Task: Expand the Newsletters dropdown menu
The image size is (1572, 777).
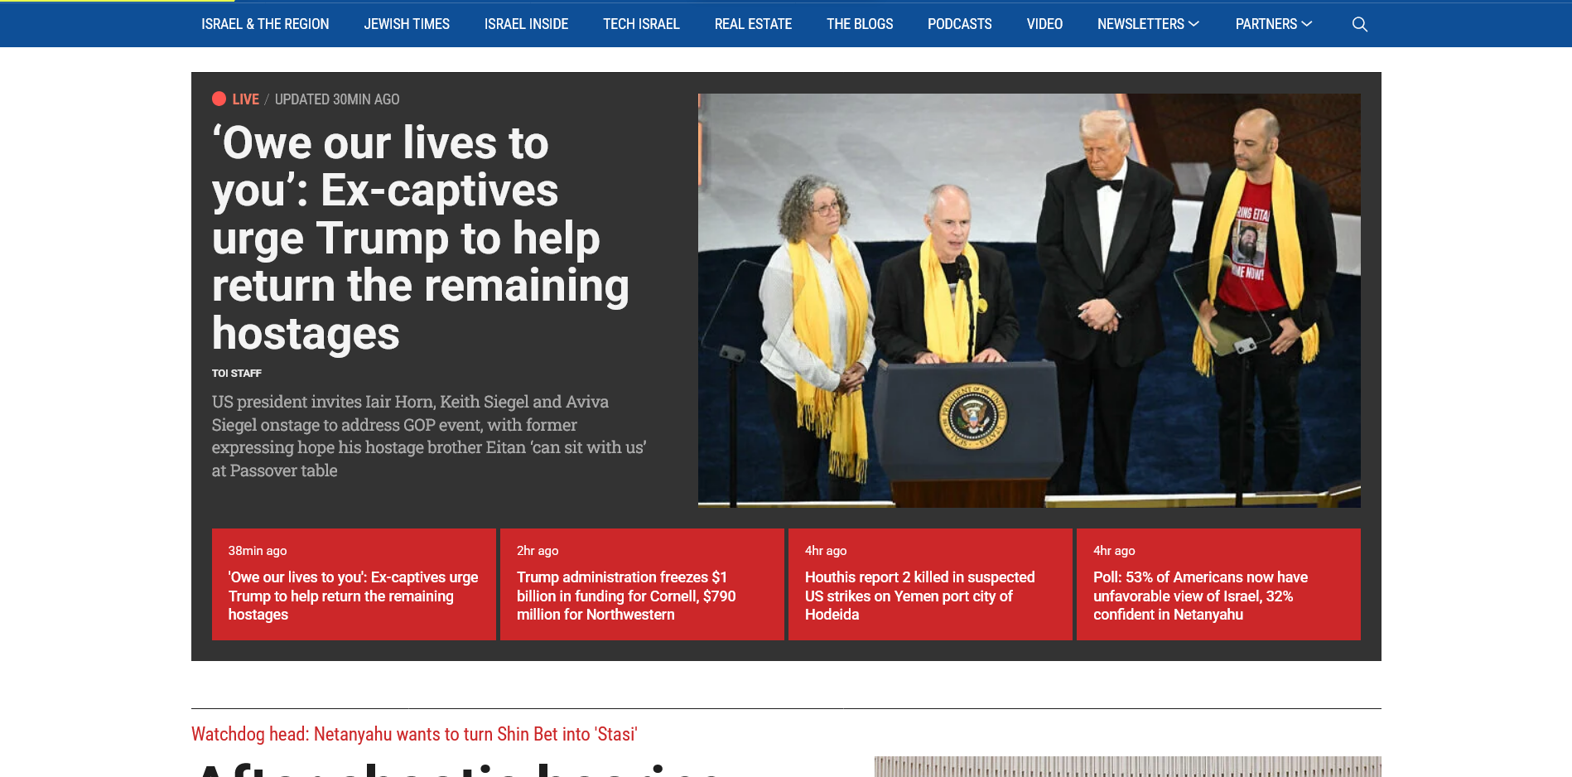Action: (x=1147, y=25)
